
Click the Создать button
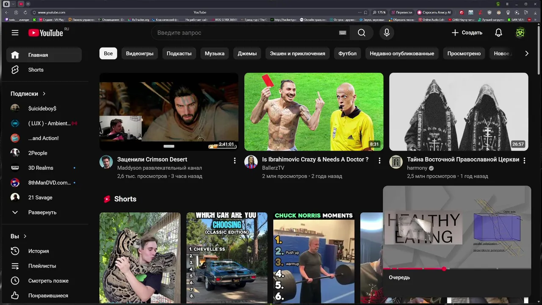point(467,33)
